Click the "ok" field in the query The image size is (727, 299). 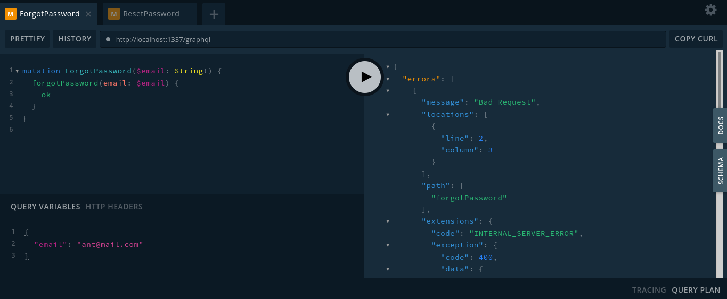pyautogui.click(x=46, y=95)
